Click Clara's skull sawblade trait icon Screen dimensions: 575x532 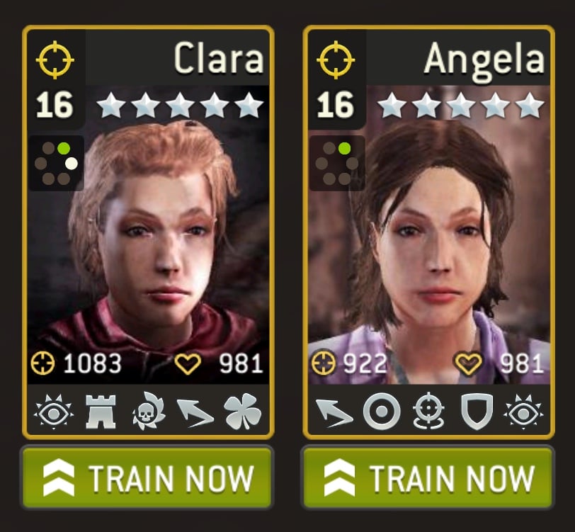(x=149, y=411)
